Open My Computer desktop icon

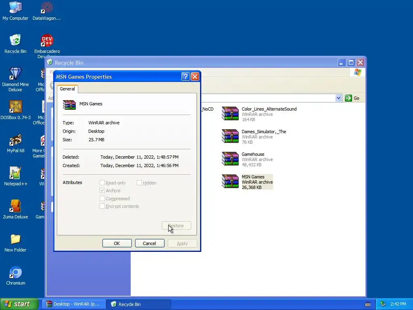[x=15, y=11]
